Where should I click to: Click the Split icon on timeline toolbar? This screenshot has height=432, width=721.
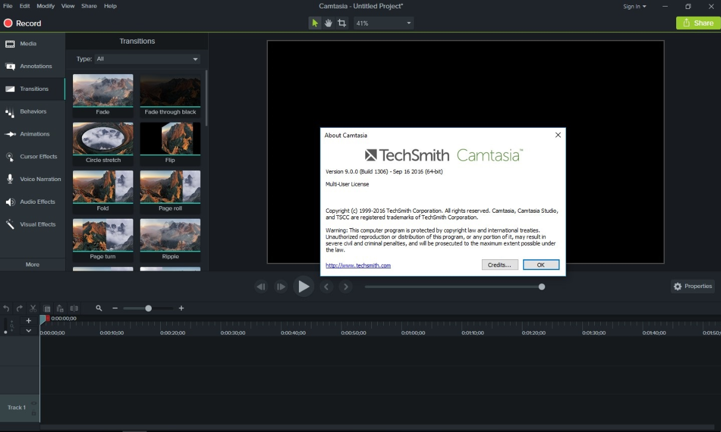click(x=74, y=308)
